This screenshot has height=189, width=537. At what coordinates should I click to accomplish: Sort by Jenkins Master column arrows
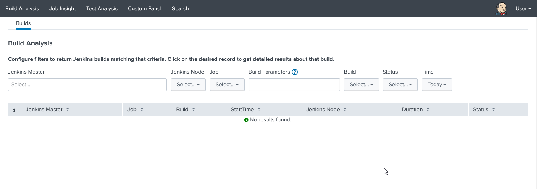click(68, 110)
